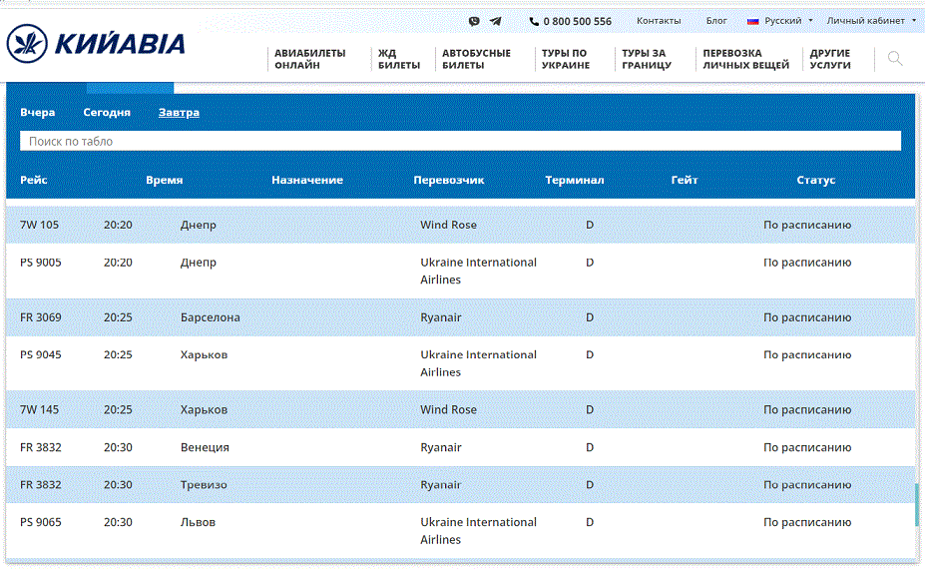The height and width of the screenshot is (578, 925).
Task: Open the Telegram icon link
Action: (x=495, y=21)
